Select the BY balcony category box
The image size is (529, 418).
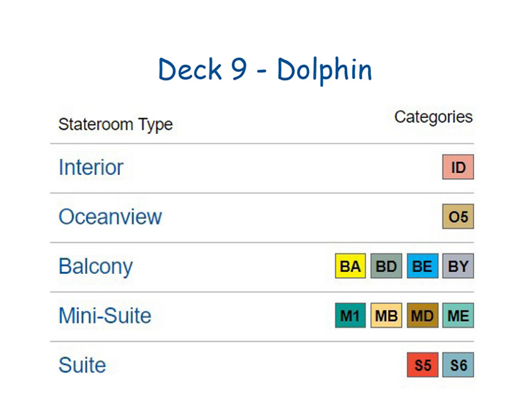pos(458,266)
